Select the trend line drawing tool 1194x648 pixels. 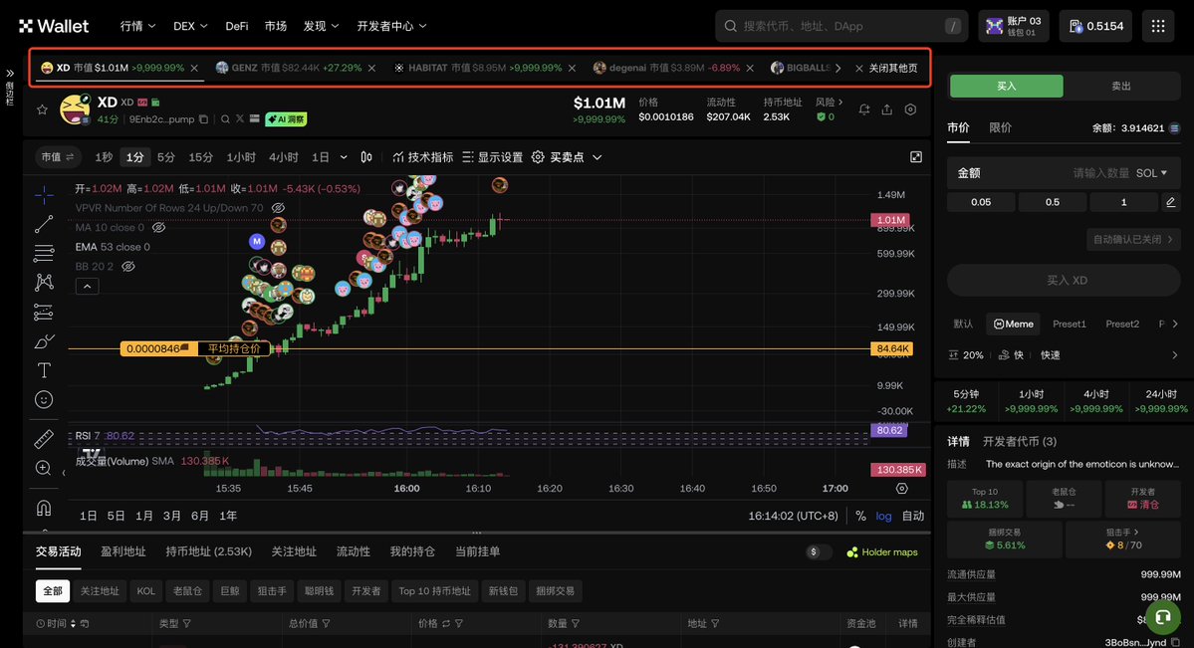click(44, 224)
